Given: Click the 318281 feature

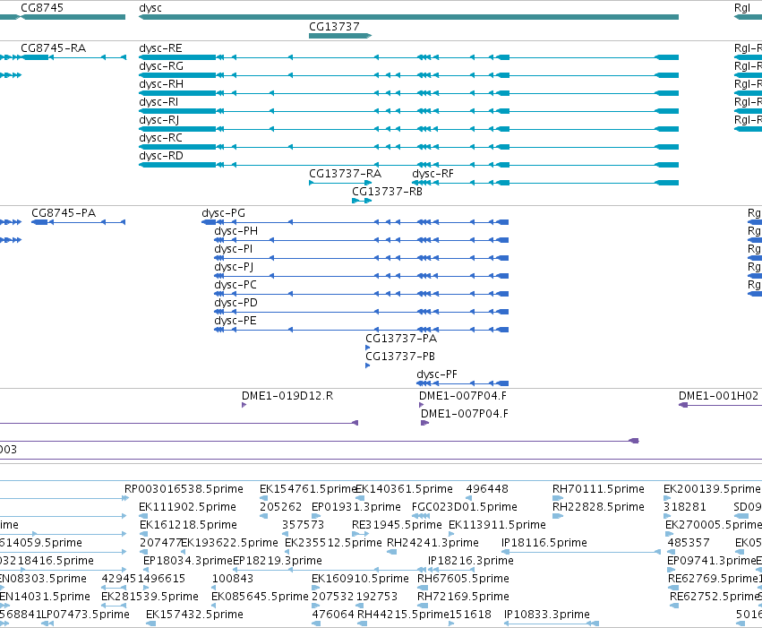Looking at the screenshot, I should click(x=667, y=516).
